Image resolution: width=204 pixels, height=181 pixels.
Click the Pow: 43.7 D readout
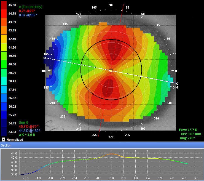click(187, 130)
